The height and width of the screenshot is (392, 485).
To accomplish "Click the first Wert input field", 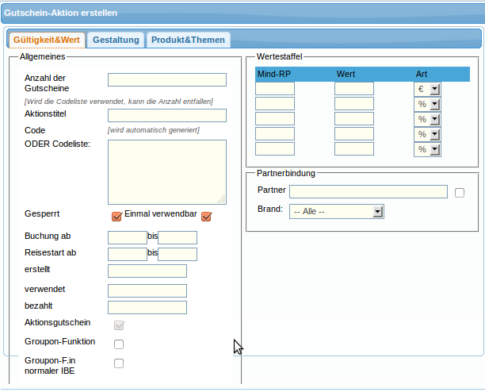I will click(353, 89).
